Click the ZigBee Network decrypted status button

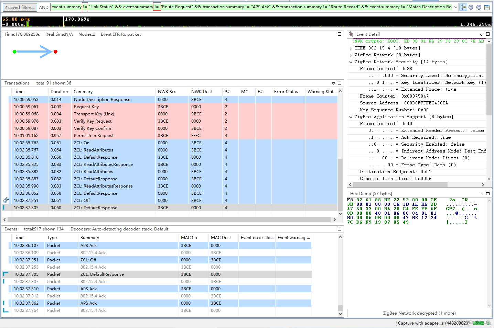click(x=419, y=313)
